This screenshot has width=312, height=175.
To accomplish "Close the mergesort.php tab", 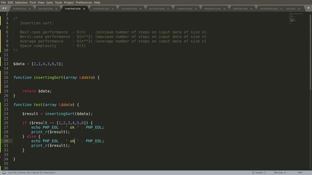I will click(224, 9).
